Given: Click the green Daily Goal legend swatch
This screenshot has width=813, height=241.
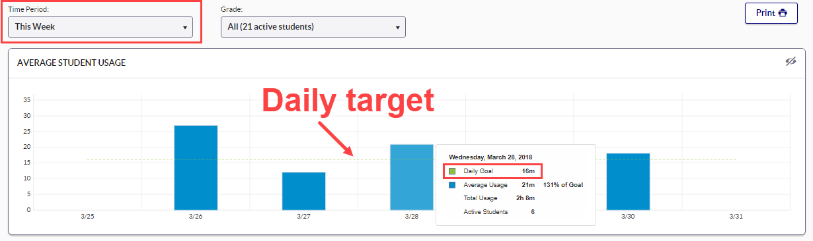Looking at the screenshot, I should tap(452, 171).
